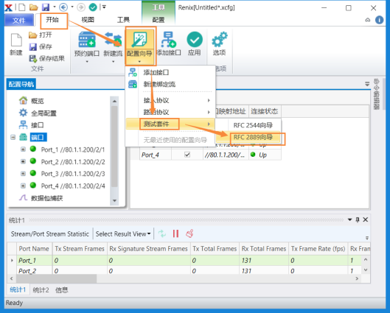Viewport: 390px width, 313px height.
Task: Select 概览 in configuration navigator
Action: [38, 101]
